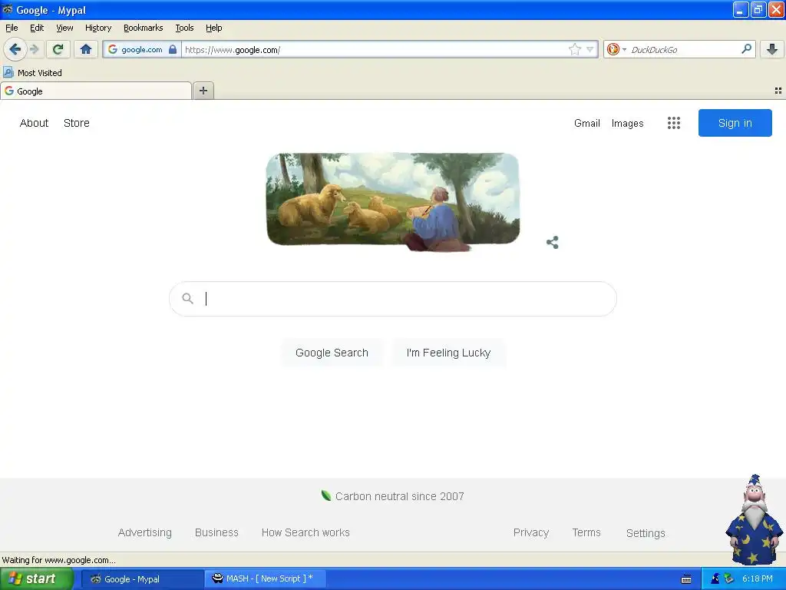Open the Google apps grid
This screenshot has width=786, height=590.
pyautogui.click(x=674, y=123)
